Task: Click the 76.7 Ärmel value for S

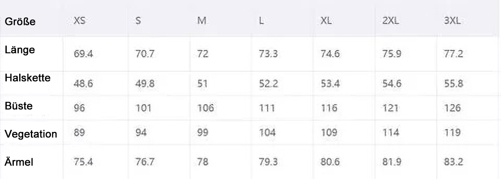Action: 144,162
